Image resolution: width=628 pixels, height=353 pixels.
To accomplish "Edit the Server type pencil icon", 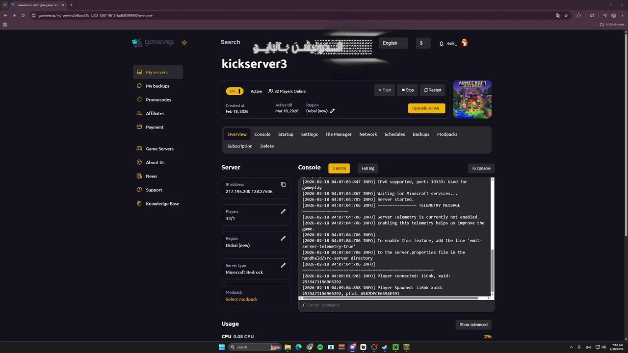I will click(283, 265).
